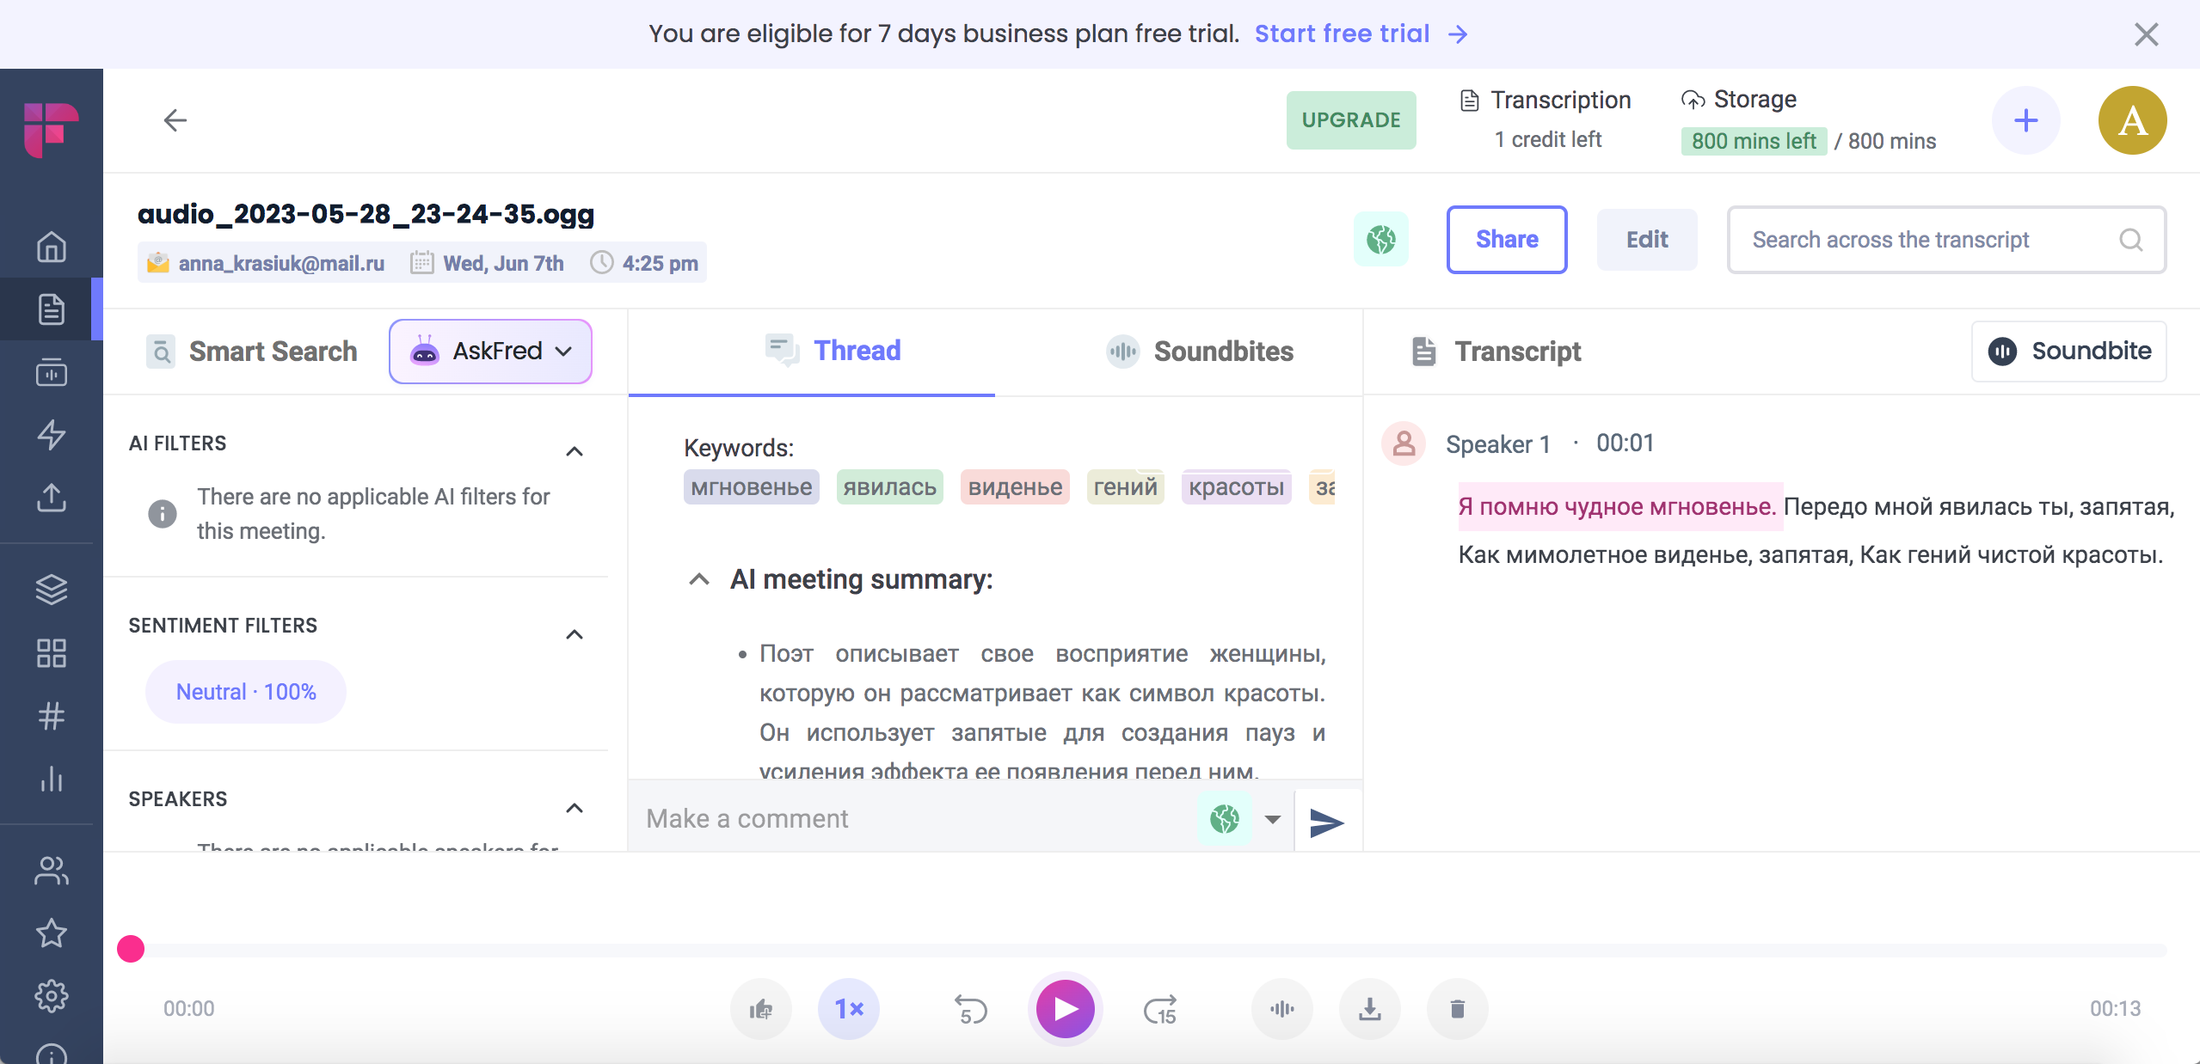Click the playback progress timeline marker
Image resolution: width=2200 pixels, height=1064 pixels.
point(129,949)
